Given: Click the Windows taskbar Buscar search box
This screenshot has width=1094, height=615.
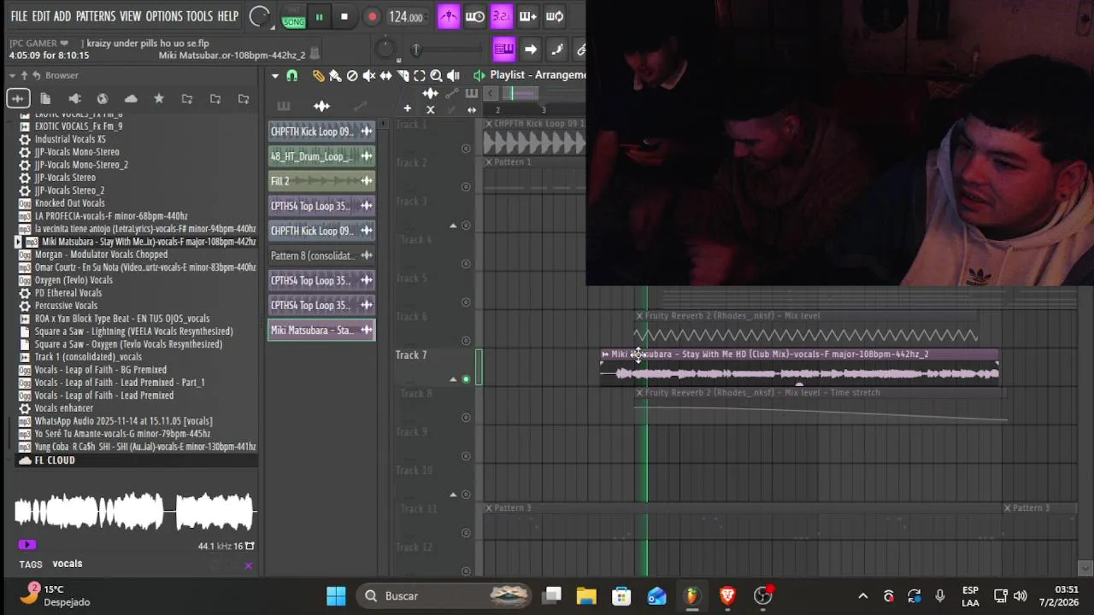Looking at the screenshot, I should coord(445,595).
